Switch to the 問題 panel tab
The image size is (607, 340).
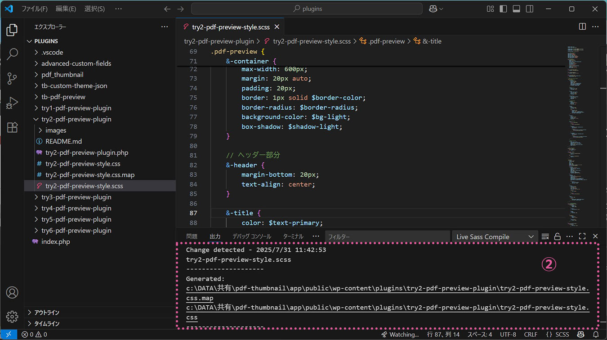coord(192,237)
